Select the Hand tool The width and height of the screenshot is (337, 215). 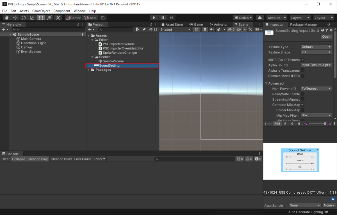[7, 18]
